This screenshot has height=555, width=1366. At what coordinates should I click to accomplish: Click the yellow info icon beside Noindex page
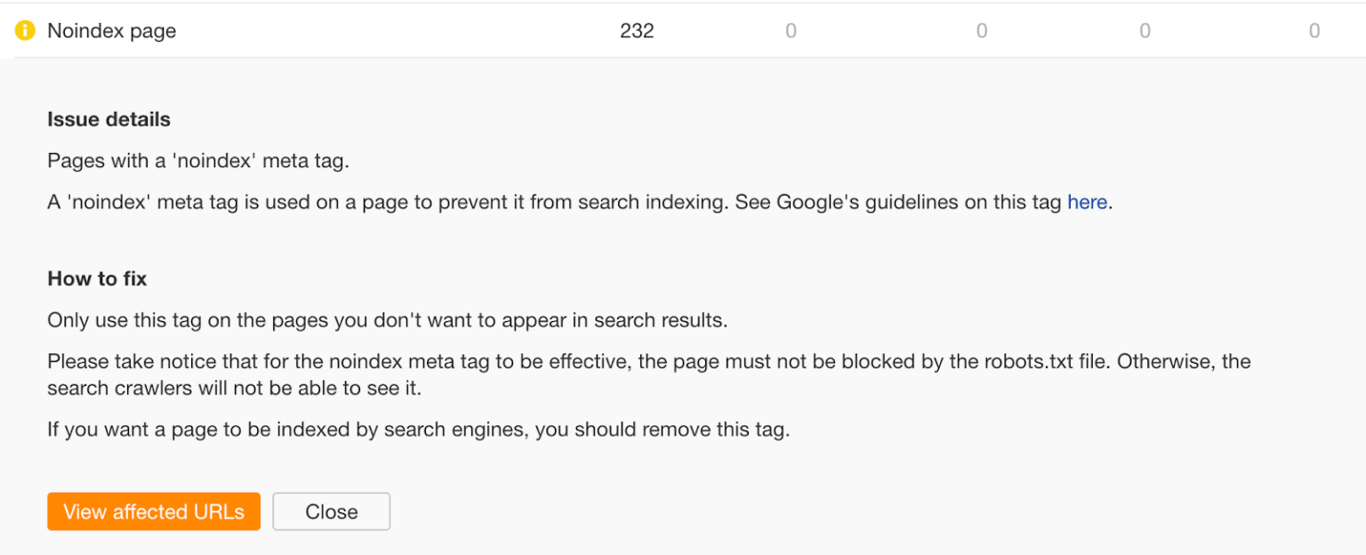tap(25, 29)
